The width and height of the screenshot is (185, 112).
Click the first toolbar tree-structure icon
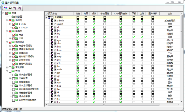point(5,8)
